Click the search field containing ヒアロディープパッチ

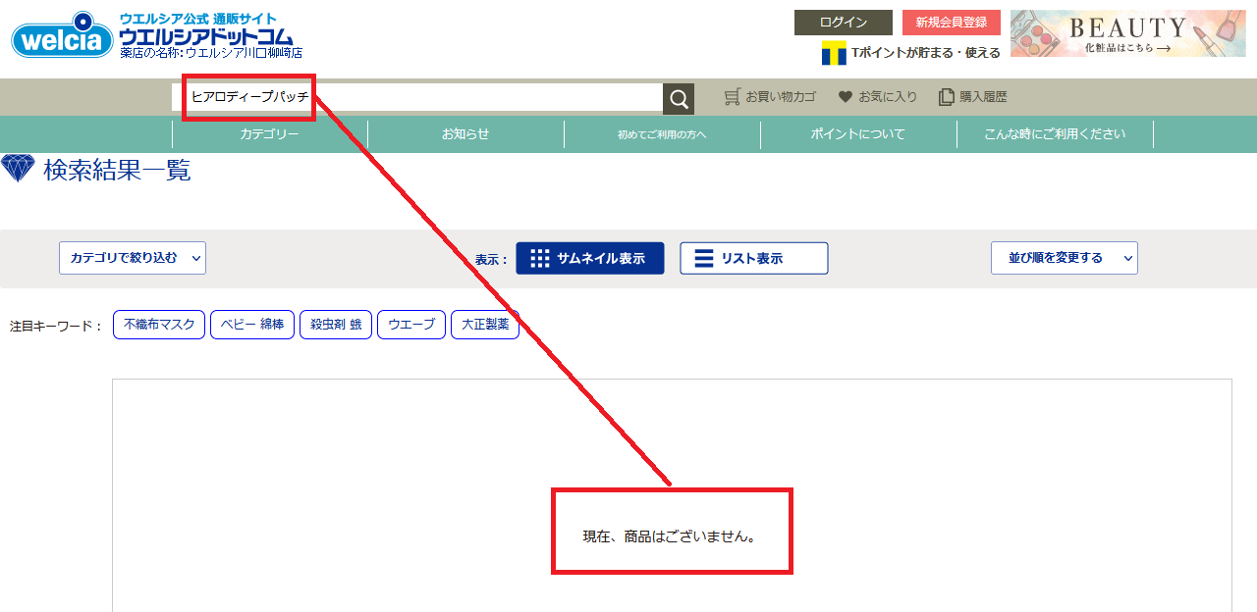coord(422,97)
